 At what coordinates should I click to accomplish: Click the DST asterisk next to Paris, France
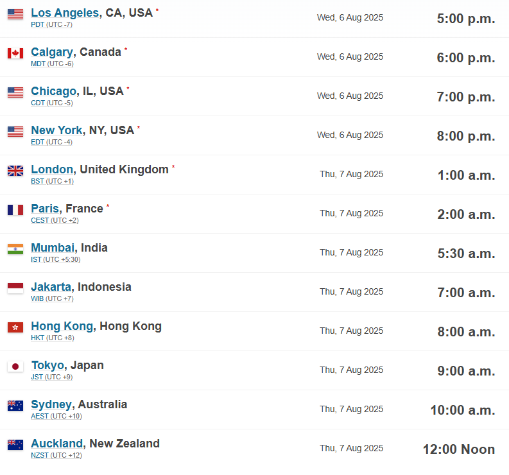(108, 206)
